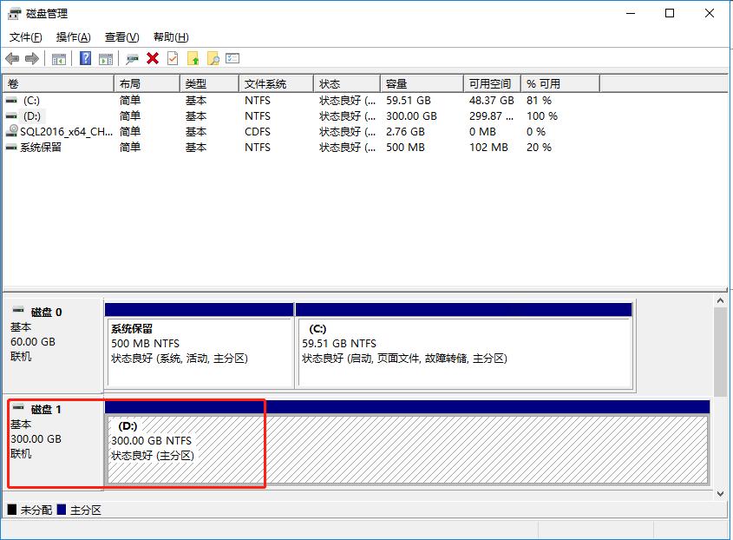The height and width of the screenshot is (540, 733).
Task: Click the red X delete icon
Action: (x=153, y=58)
